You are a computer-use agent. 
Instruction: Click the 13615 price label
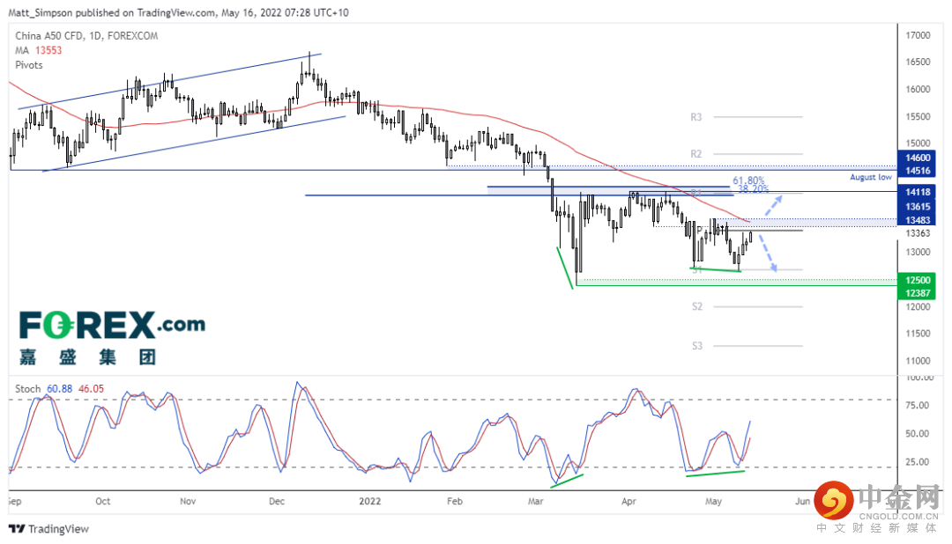tap(918, 207)
